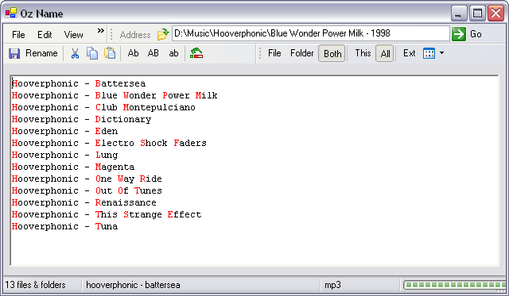Click line 'Hooverphonic - Out Of Tunes'
509x296 pixels.
(x=87, y=190)
